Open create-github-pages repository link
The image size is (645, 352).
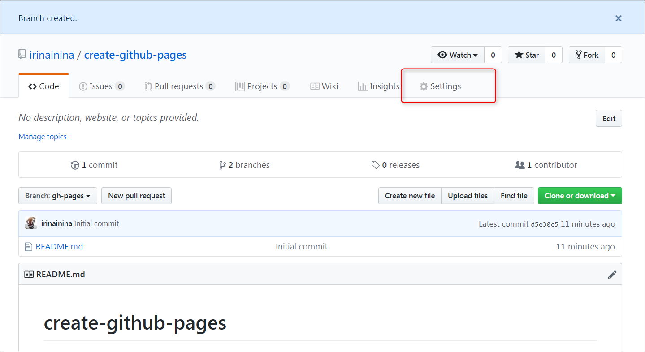coord(135,55)
